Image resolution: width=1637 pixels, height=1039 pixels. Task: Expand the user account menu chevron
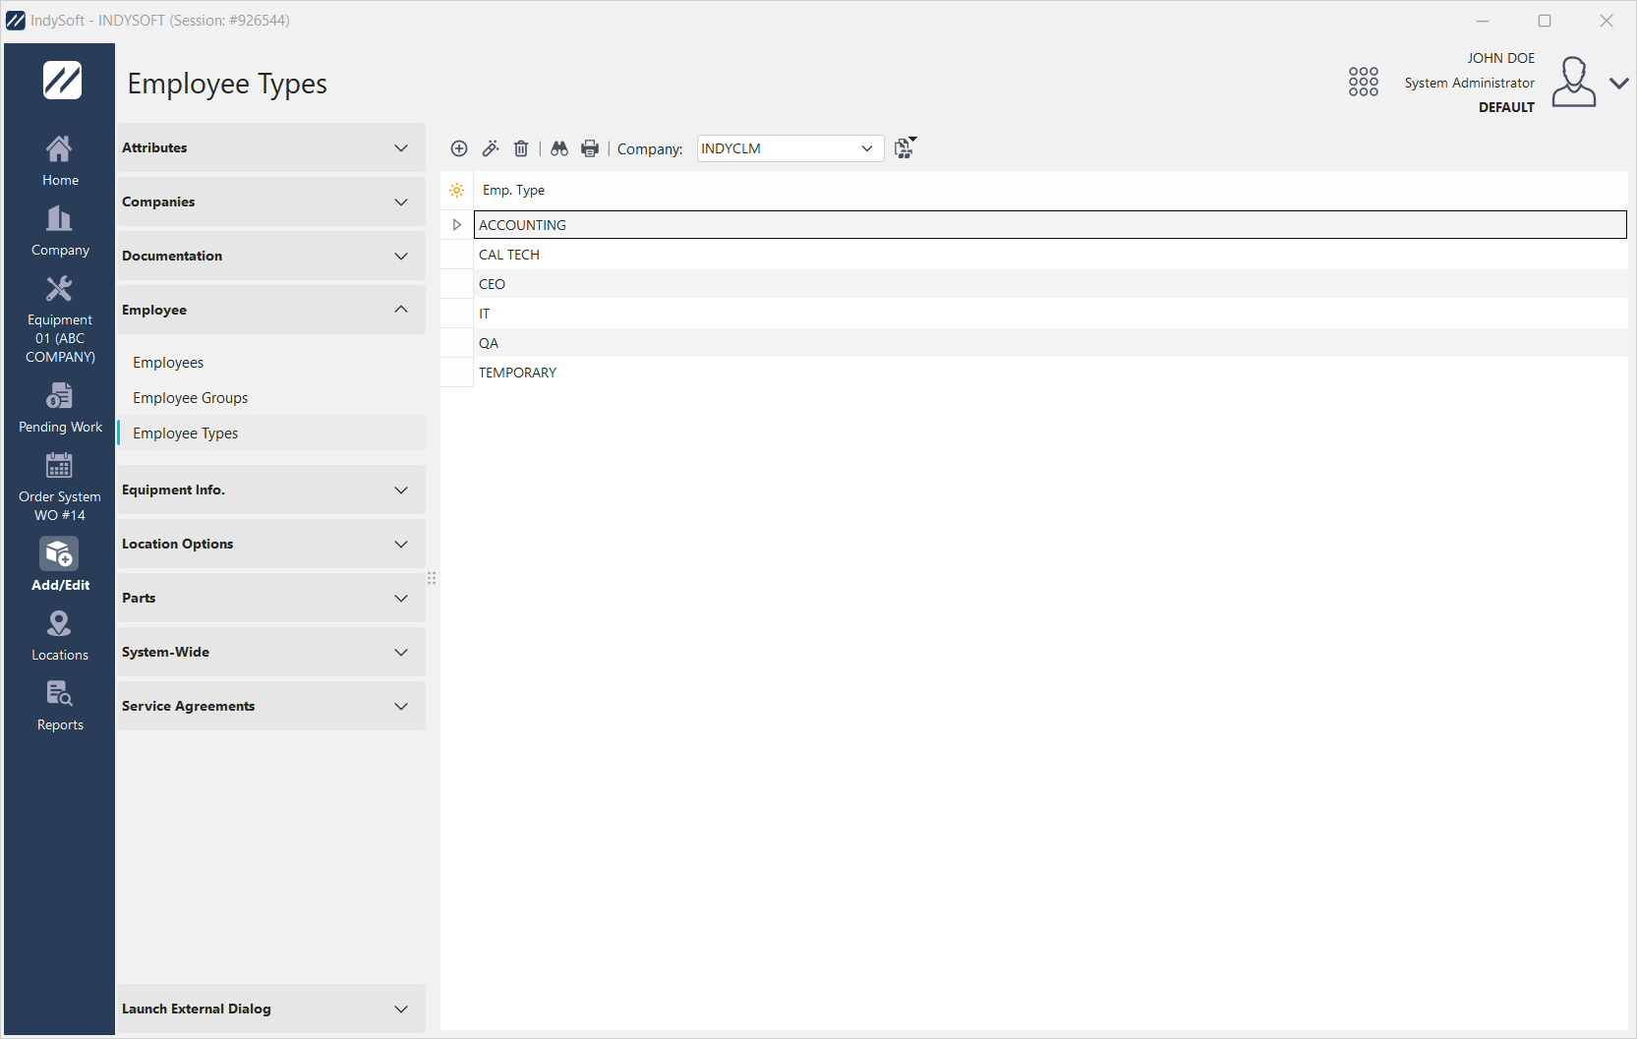pyautogui.click(x=1619, y=84)
